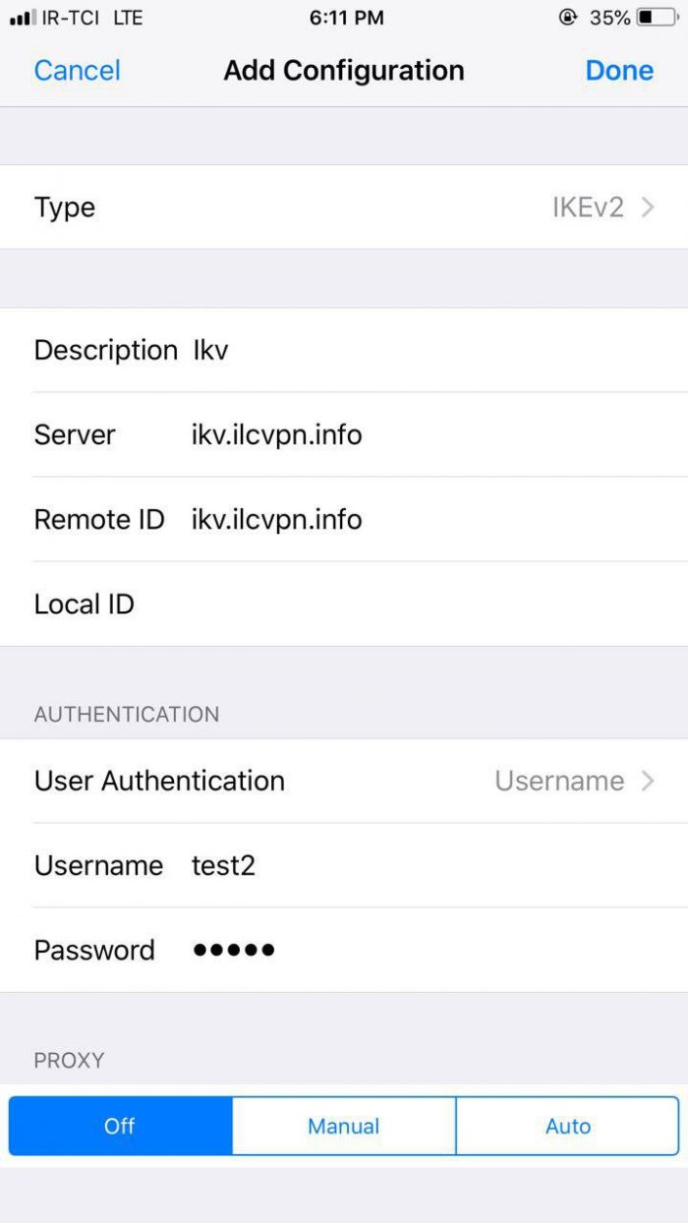The image size is (688, 1223).
Task: Tap Done to save configuration
Action: (619, 71)
